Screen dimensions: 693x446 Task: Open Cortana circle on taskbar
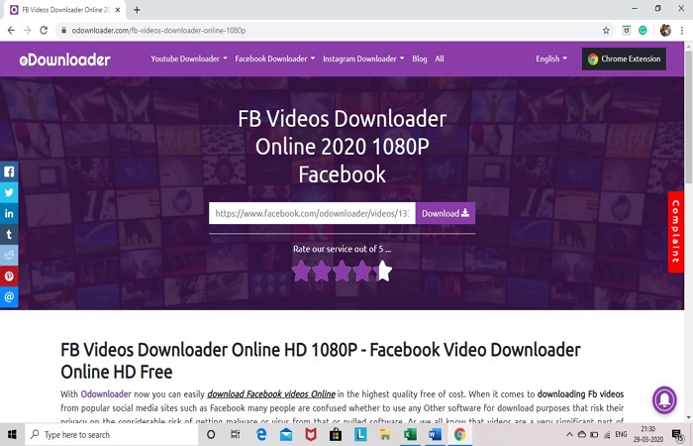coord(211,434)
